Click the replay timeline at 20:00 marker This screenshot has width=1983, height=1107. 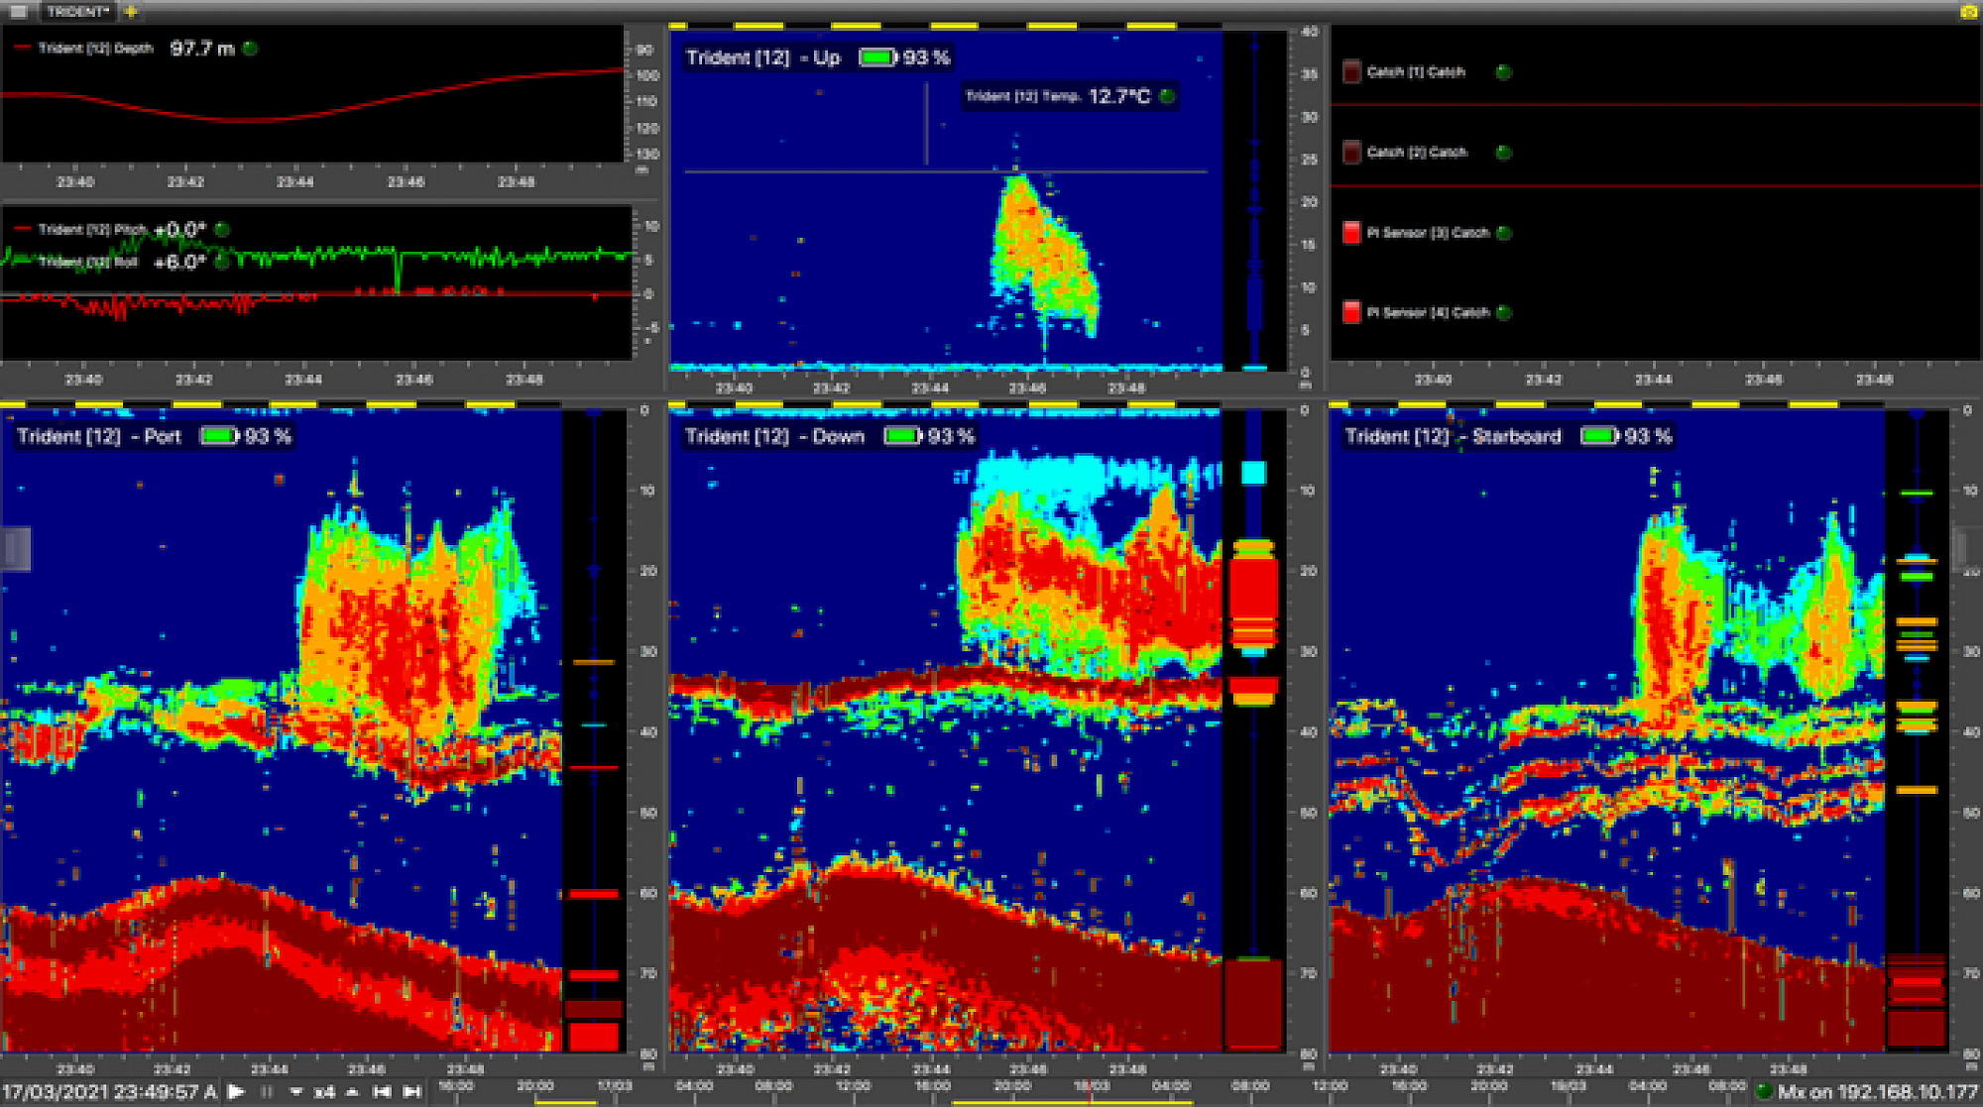click(x=534, y=1087)
